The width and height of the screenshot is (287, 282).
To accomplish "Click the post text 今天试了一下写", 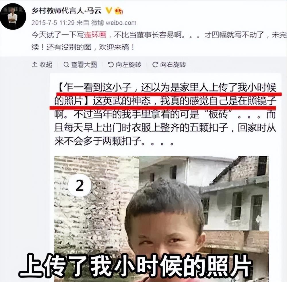I will [58, 35].
